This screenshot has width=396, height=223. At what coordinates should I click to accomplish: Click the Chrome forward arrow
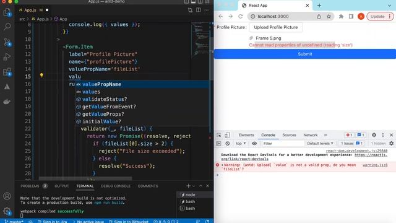tap(230, 17)
